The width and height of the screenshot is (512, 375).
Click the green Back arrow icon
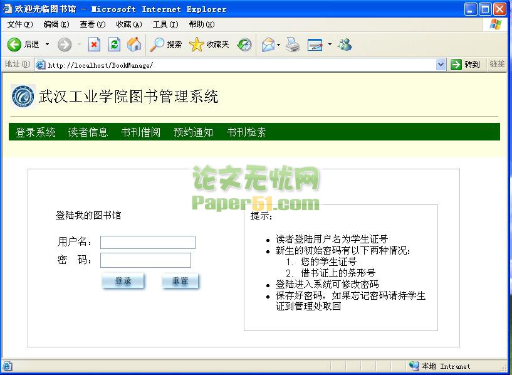coord(14,44)
